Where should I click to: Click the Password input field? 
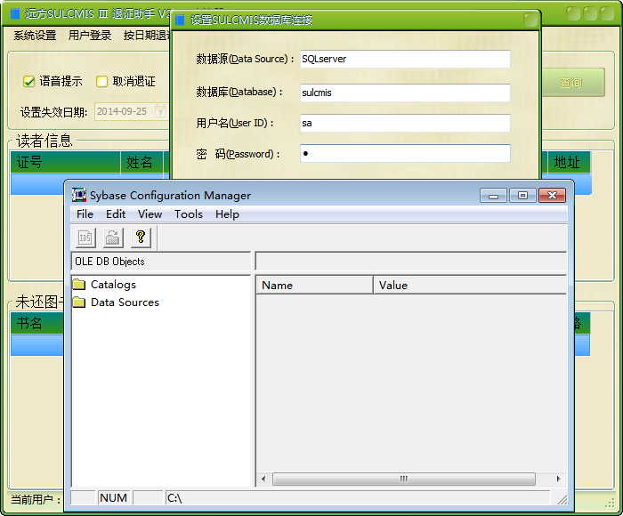(405, 153)
